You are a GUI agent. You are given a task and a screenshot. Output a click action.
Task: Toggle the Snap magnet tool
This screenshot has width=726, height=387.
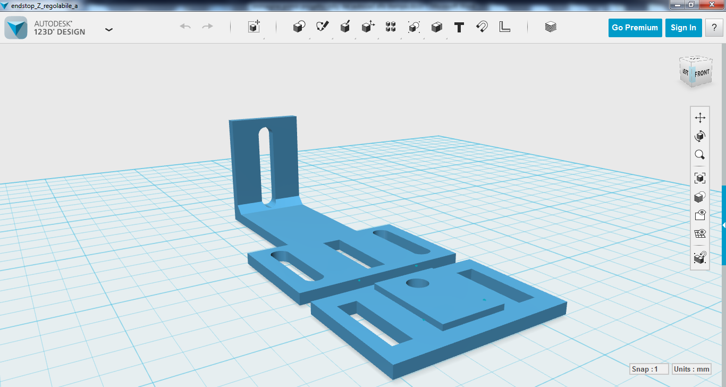(x=482, y=27)
